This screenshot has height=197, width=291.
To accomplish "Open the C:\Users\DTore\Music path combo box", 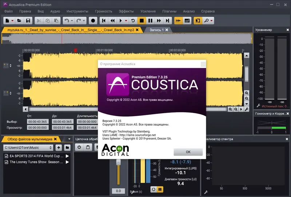I will tap(28, 148).
